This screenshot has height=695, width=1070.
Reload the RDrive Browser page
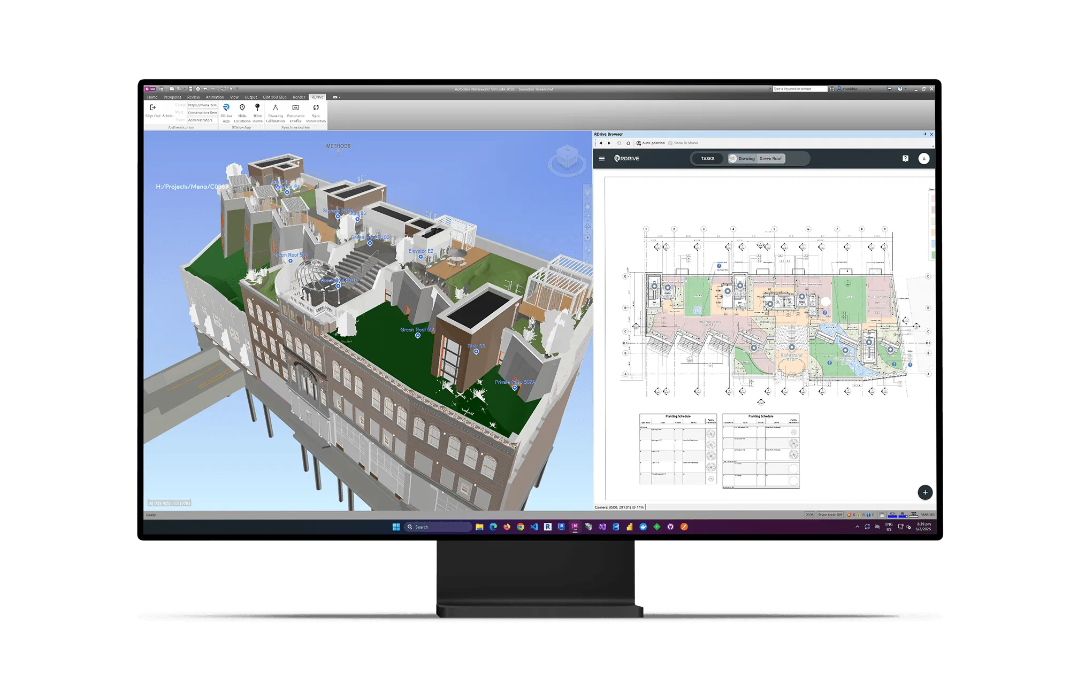(619, 143)
